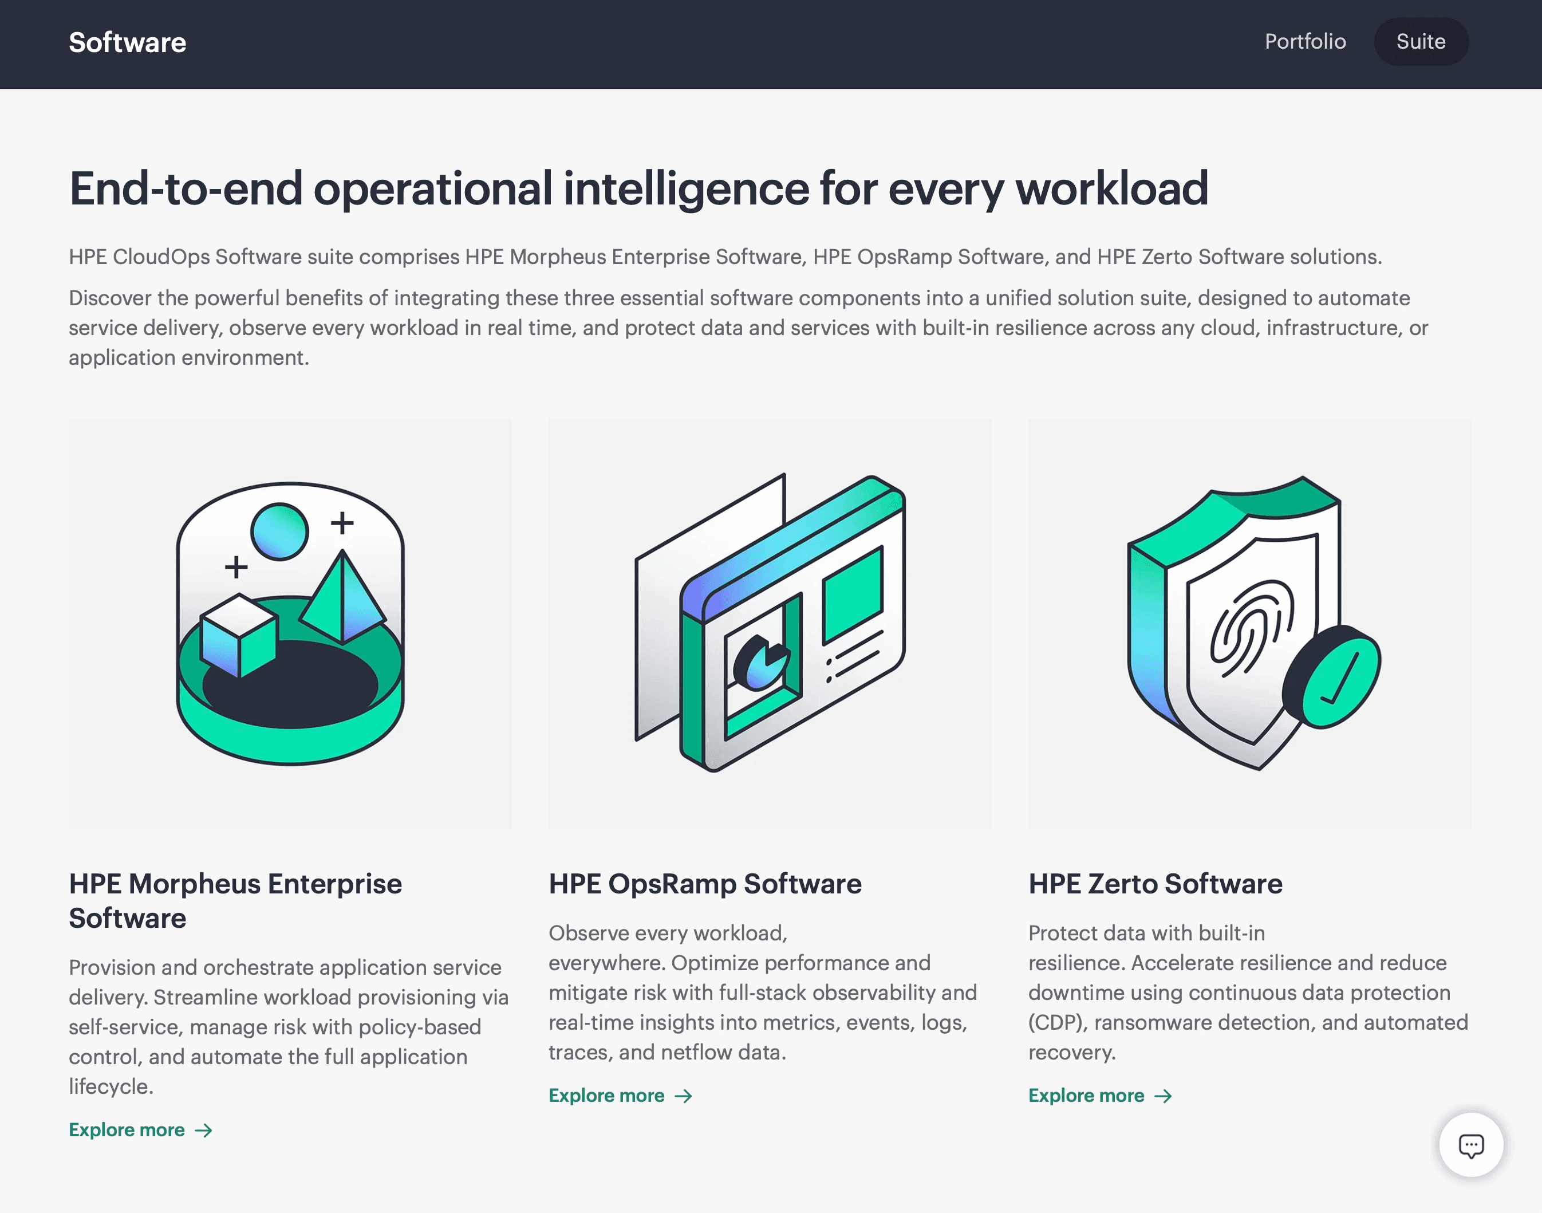The height and width of the screenshot is (1213, 1542).
Task: Click the Software header title
Action: click(128, 42)
